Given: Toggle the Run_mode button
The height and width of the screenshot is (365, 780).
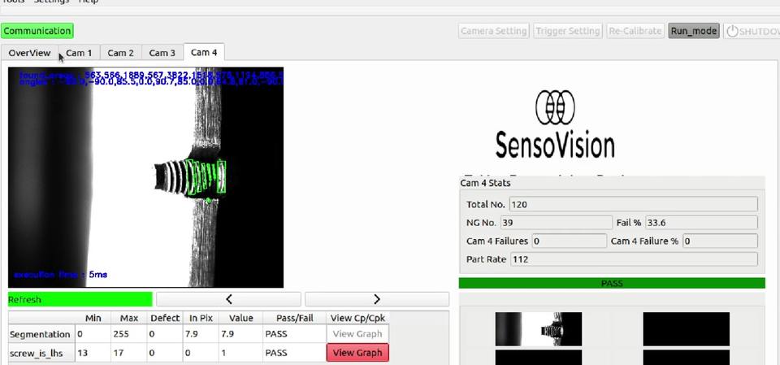Looking at the screenshot, I should 693,31.
